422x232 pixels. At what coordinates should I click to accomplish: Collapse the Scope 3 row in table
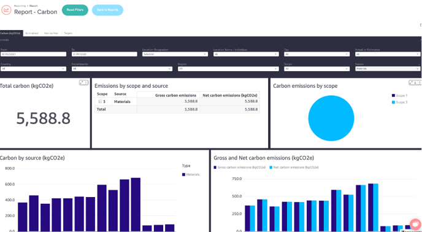click(x=100, y=102)
